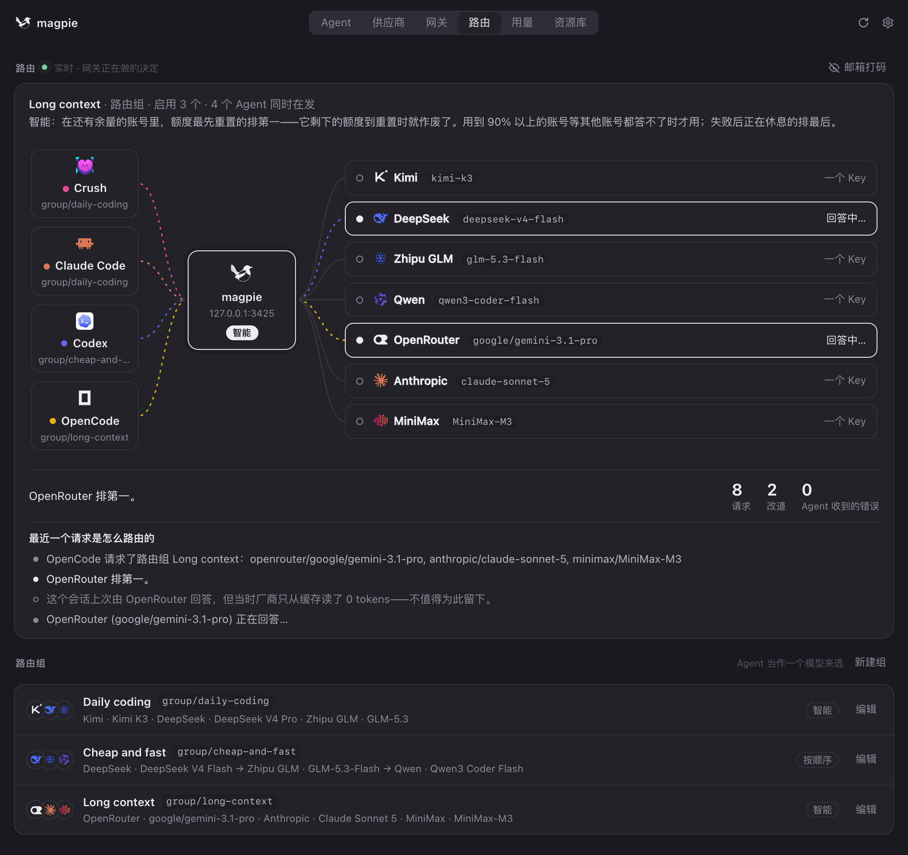Click the 回答中... status on the DeepSeek row
Image resolution: width=908 pixels, height=855 pixels.
846,218
